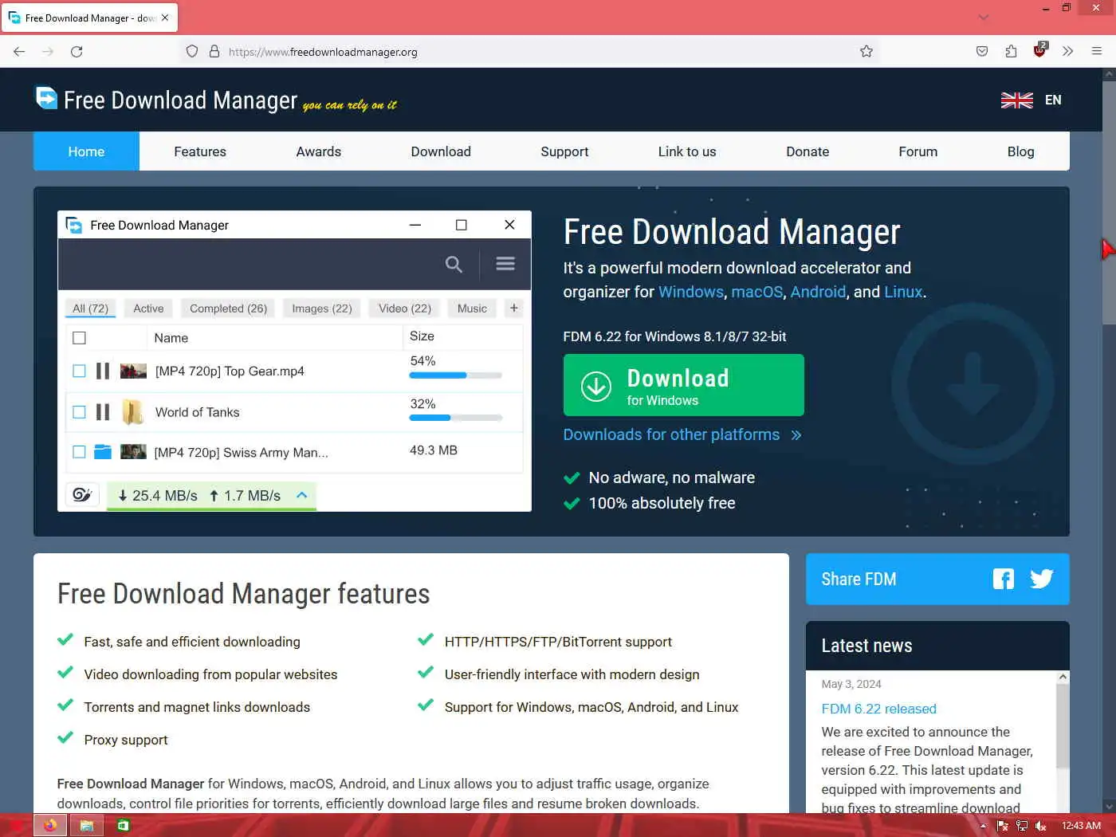The image size is (1116, 837).
Task: Select the Active filter tag
Action: pos(148,308)
